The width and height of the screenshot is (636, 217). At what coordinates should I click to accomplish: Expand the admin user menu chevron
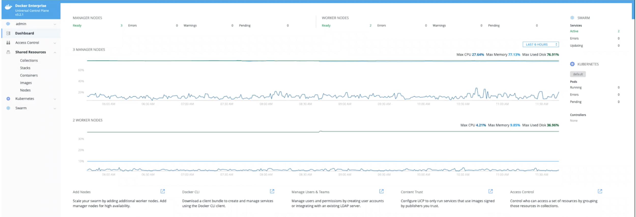[55, 24]
